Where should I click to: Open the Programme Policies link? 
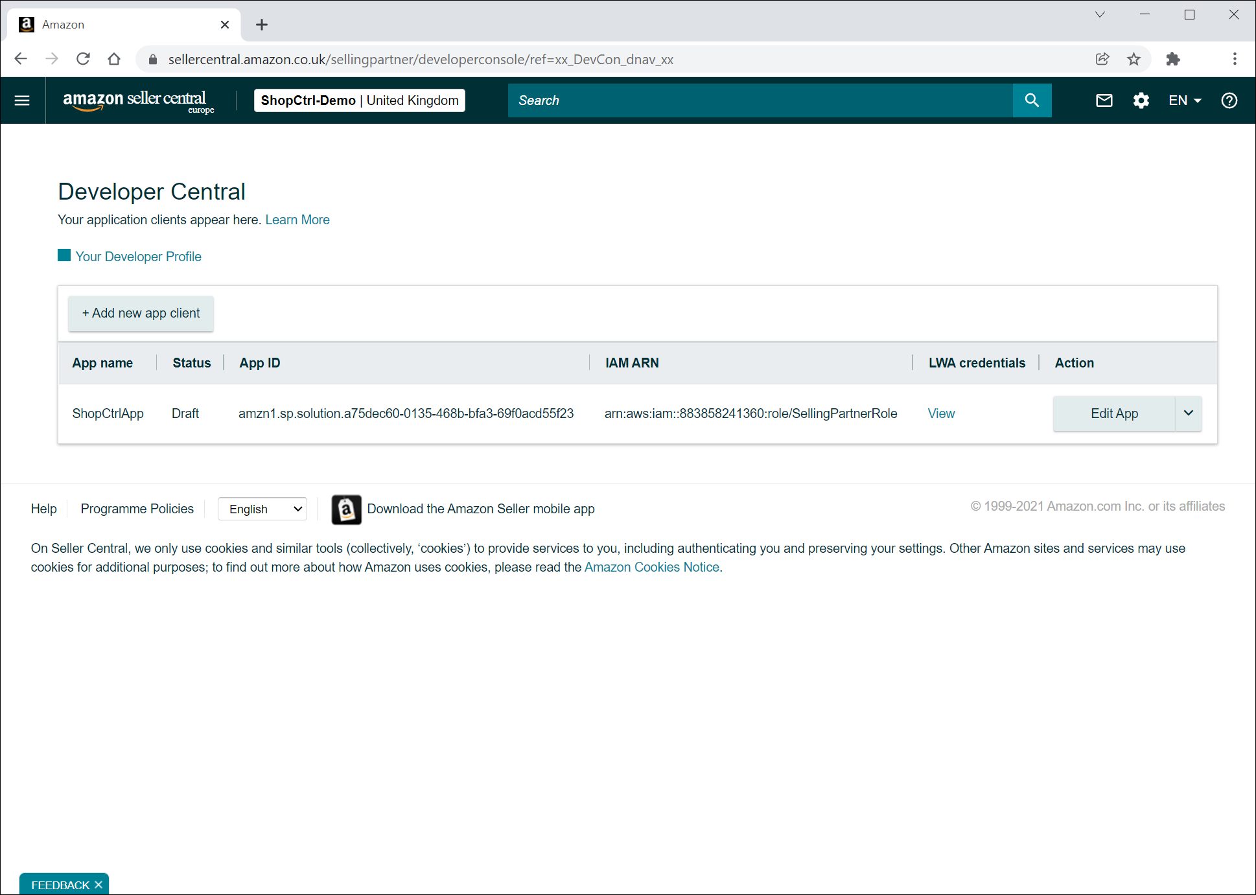pyautogui.click(x=137, y=509)
